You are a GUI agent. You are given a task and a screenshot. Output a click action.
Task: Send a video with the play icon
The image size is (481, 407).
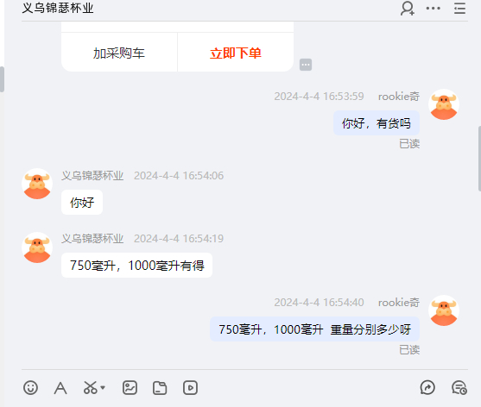[x=190, y=388]
